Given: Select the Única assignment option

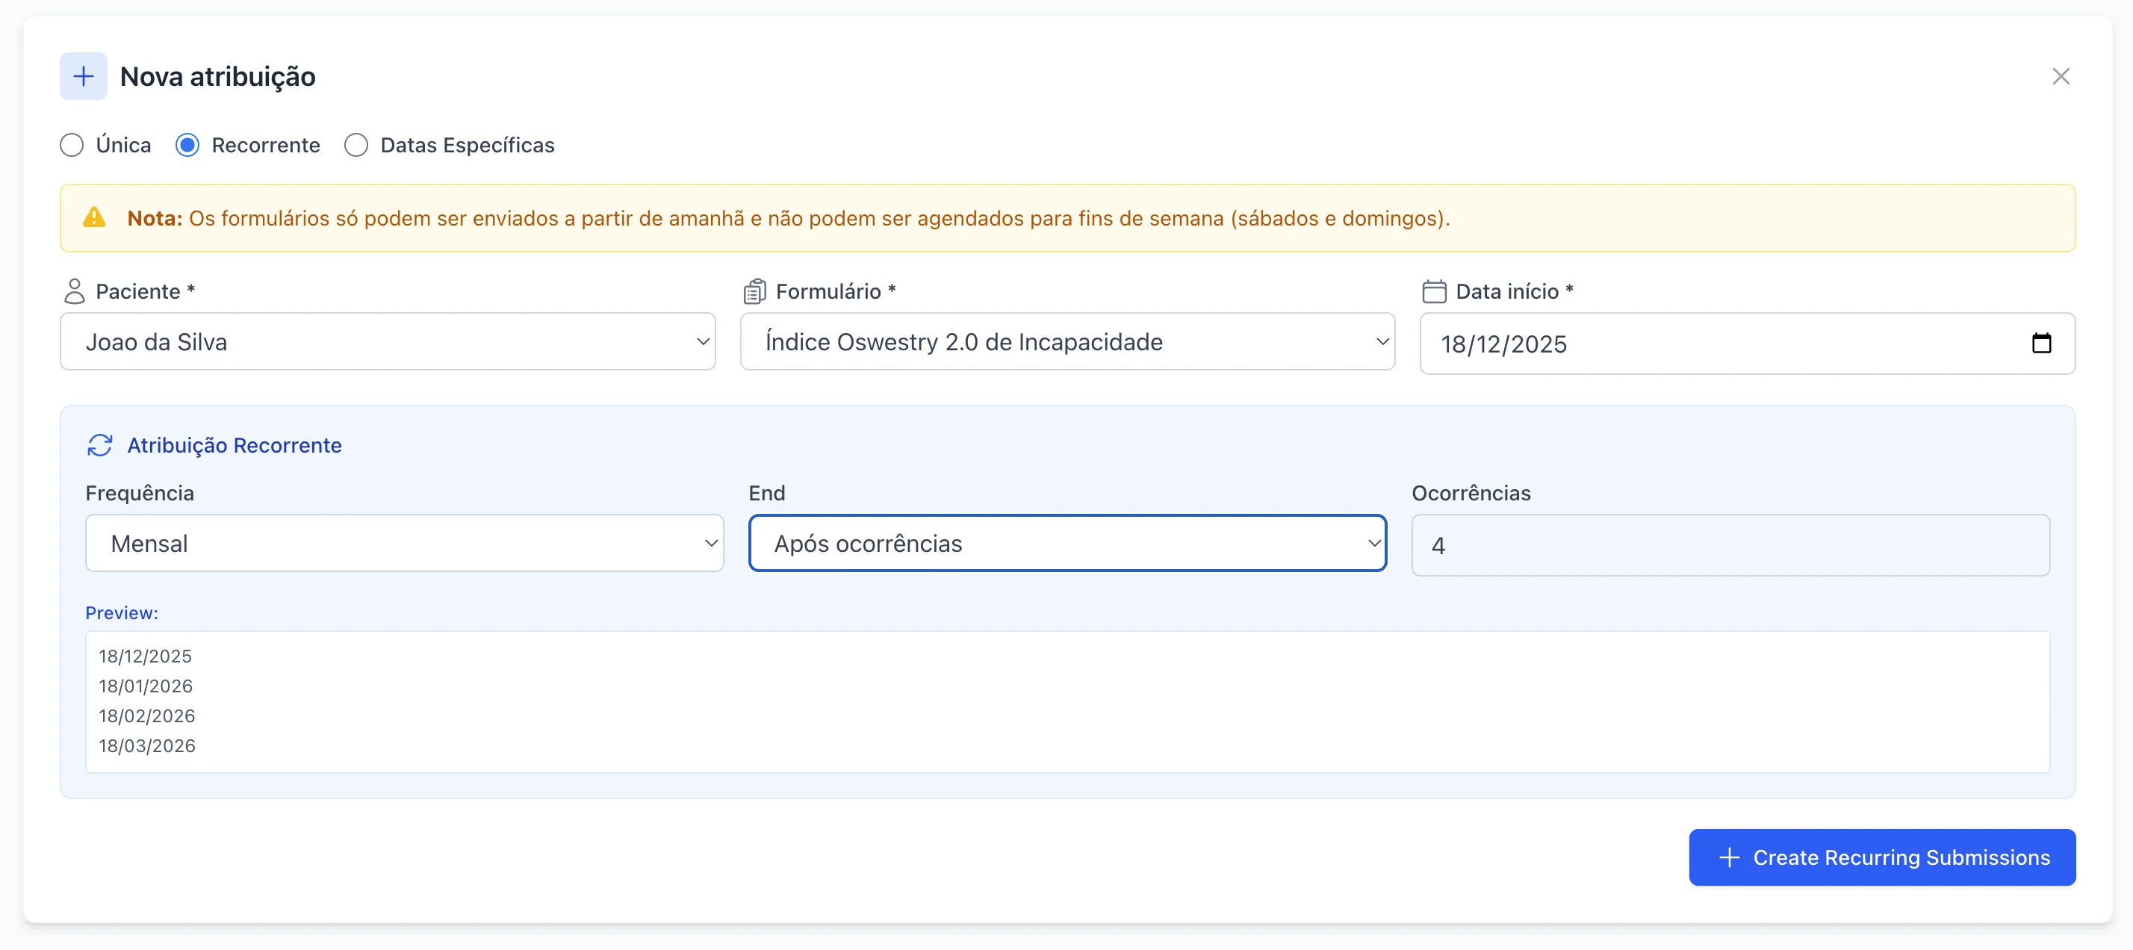Looking at the screenshot, I should (x=72, y=144).
